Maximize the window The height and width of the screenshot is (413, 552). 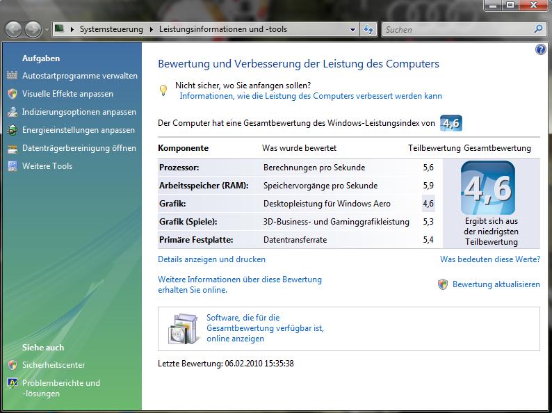coord(510,5)
